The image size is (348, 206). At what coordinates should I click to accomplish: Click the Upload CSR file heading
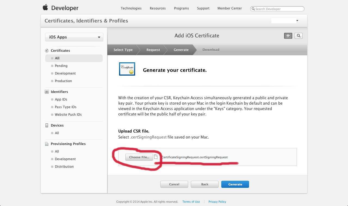[134, 131]
